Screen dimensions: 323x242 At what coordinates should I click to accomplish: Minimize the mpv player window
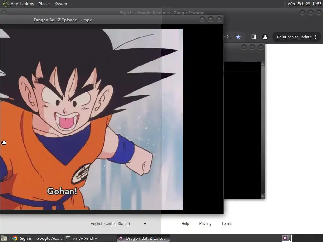point(202,20)
